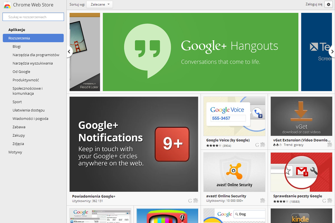Viewport: 335px width, 223px height.
Task: Select the Aplikacje category
Action: 17,30
